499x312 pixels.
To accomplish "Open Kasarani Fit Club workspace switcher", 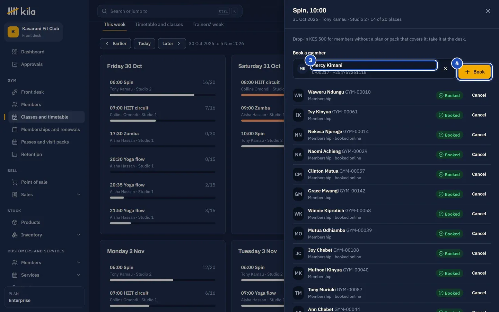I will click(x=33, y=32).
